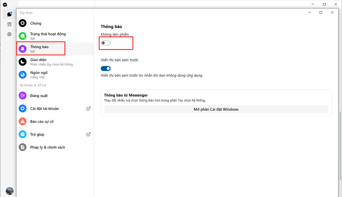Click the Đăng xuất logout icon
The image size is (342, 197).
coord(22,95)
